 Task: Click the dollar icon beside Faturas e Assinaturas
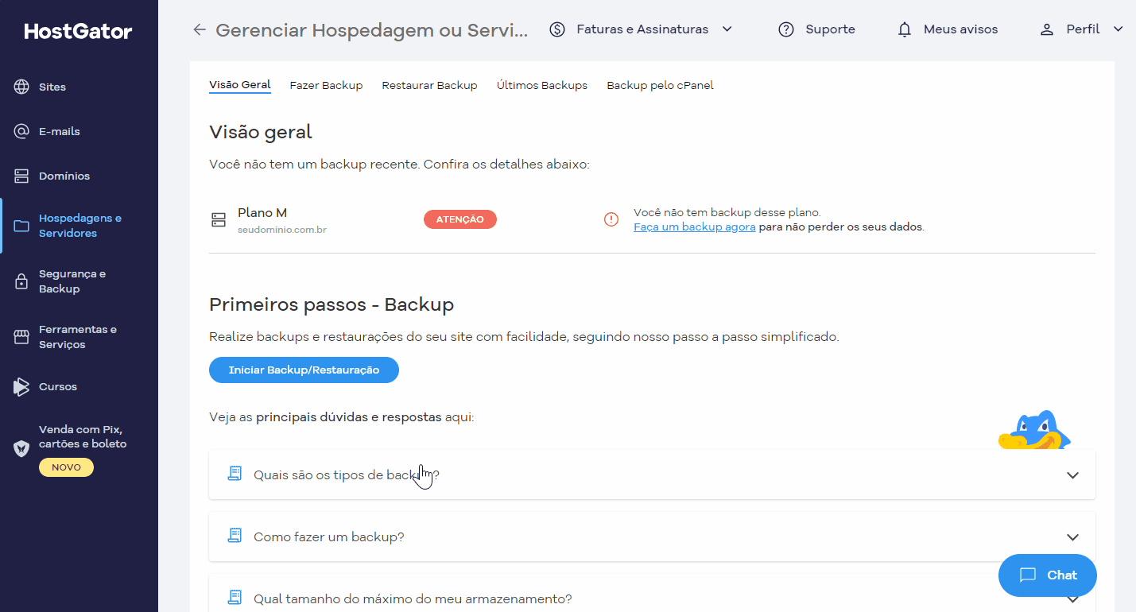557,29
